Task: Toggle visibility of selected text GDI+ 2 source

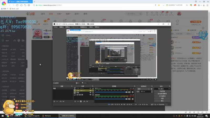Action: (90, 90)
